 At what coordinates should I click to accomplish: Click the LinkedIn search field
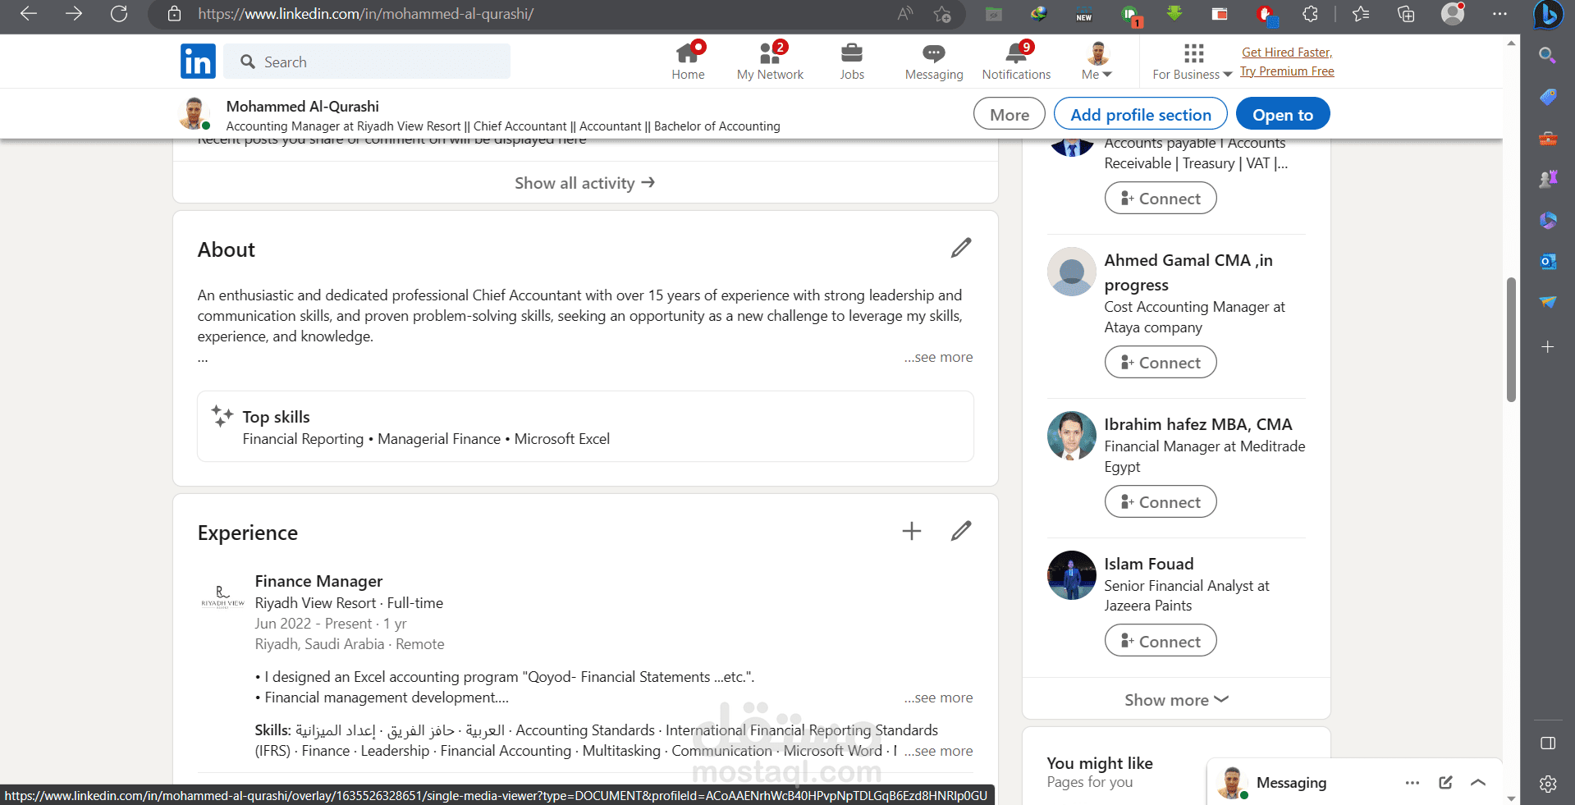(367, 62)
